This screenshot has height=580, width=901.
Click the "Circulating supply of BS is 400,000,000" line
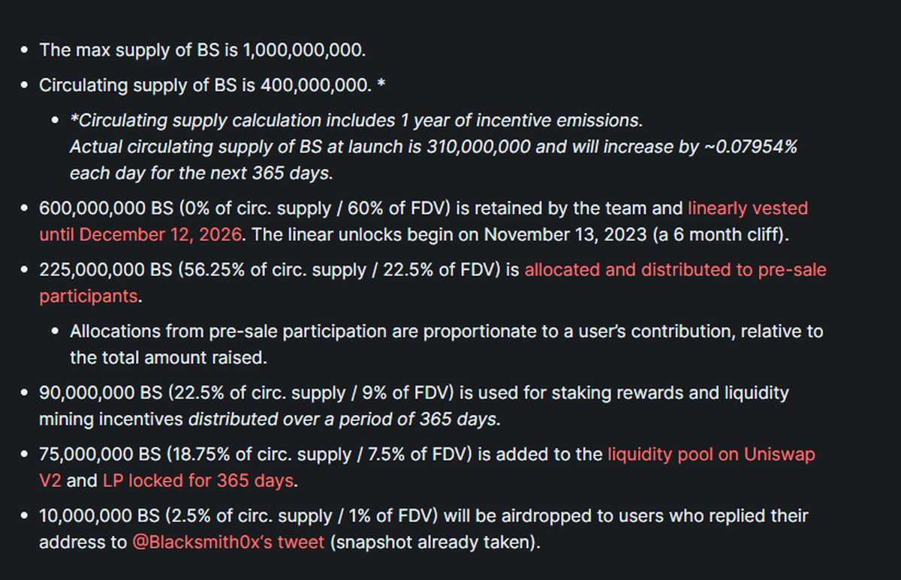(x=205, y=86)
